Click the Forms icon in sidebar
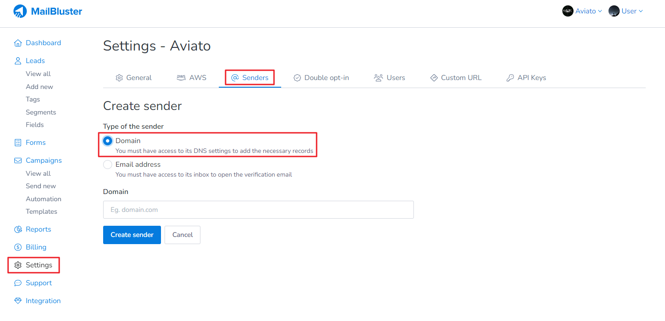This screenshot has width=665, height=321. click(x=18, y=143)
